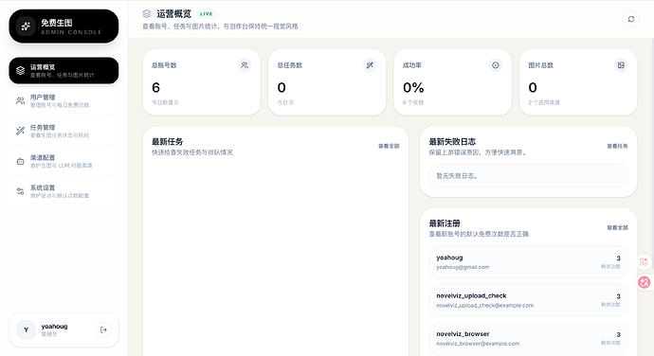Click the LIVE status badge
Screen dimensions: 654x356
(x=206, y=14)
